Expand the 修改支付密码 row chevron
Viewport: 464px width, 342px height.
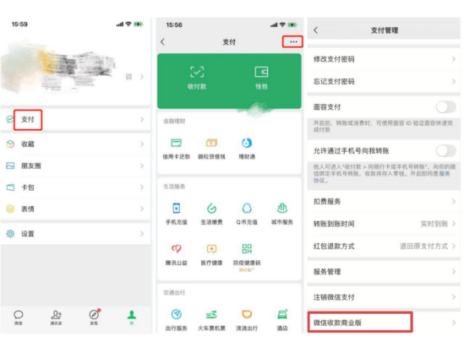454,59
